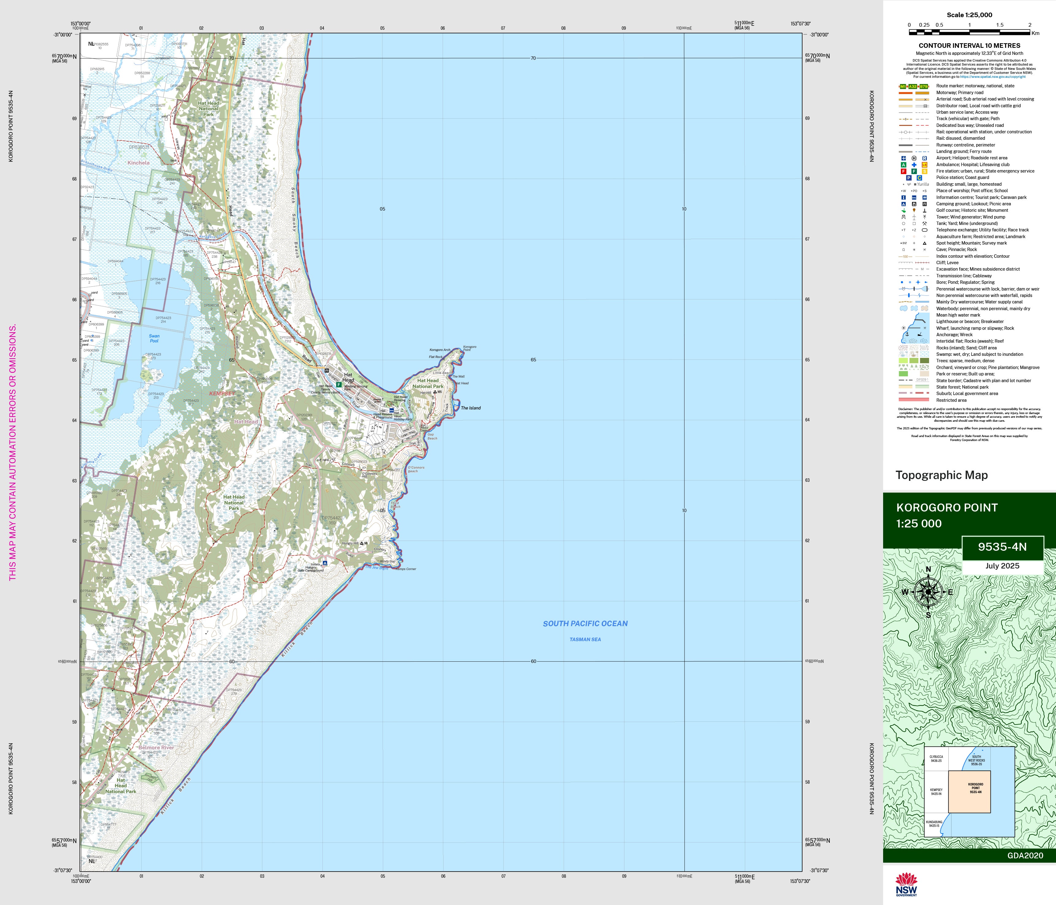Click the Hungry Hill survey mark triangle
The image size is (1056, 905).
362,543
